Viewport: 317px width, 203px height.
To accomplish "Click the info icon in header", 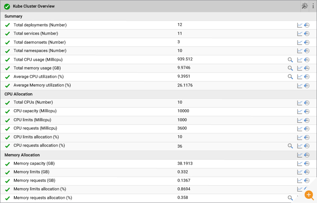I will [313, 6].
